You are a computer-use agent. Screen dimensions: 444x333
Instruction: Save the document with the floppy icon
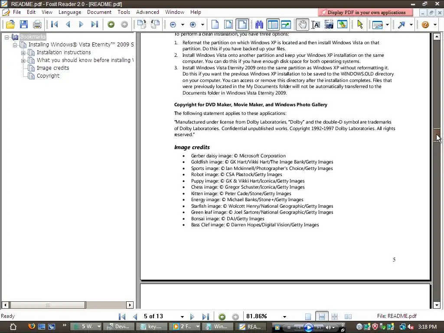pyautogui.click(x=24, y=25)
